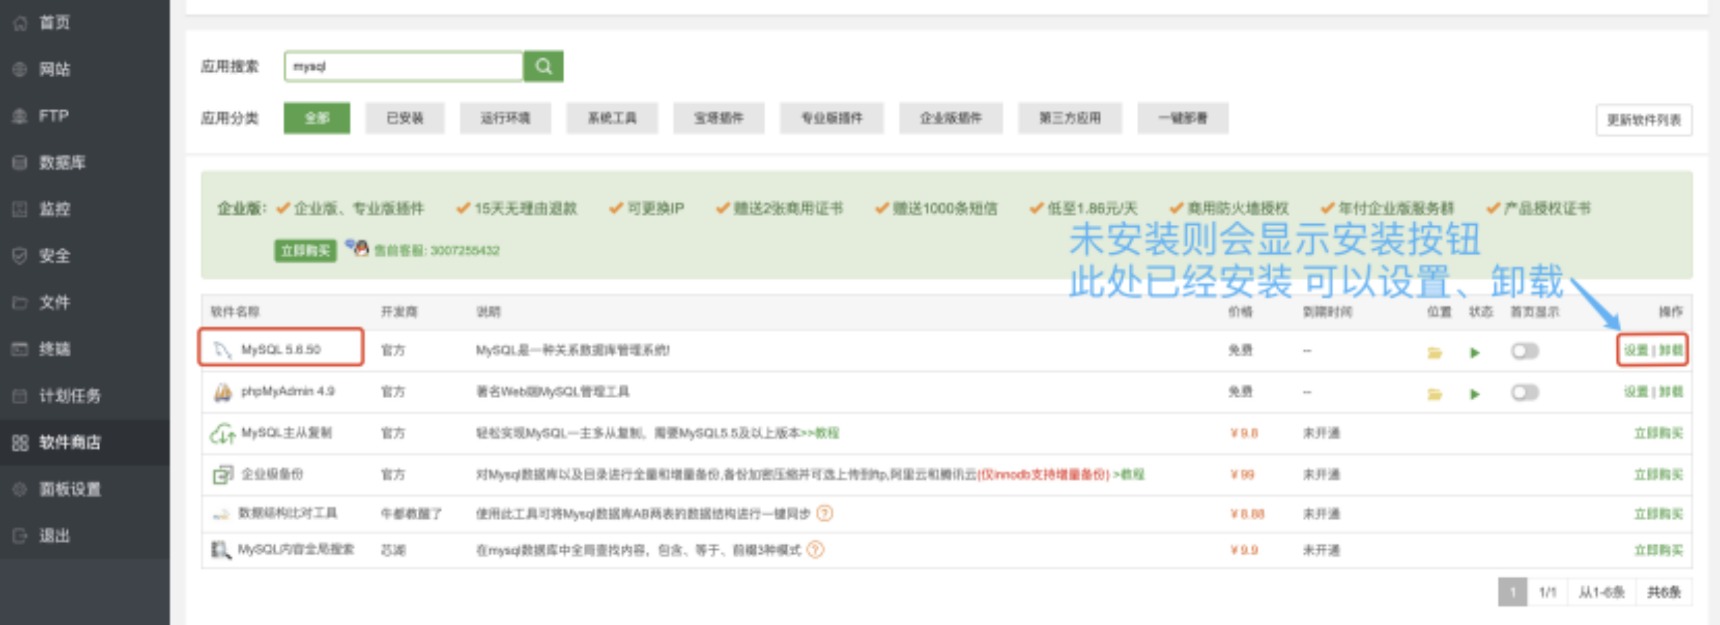Click the status play icon for MySQL
The width and height of the screenshot is (1720, 625).
tap(1475, 352)
